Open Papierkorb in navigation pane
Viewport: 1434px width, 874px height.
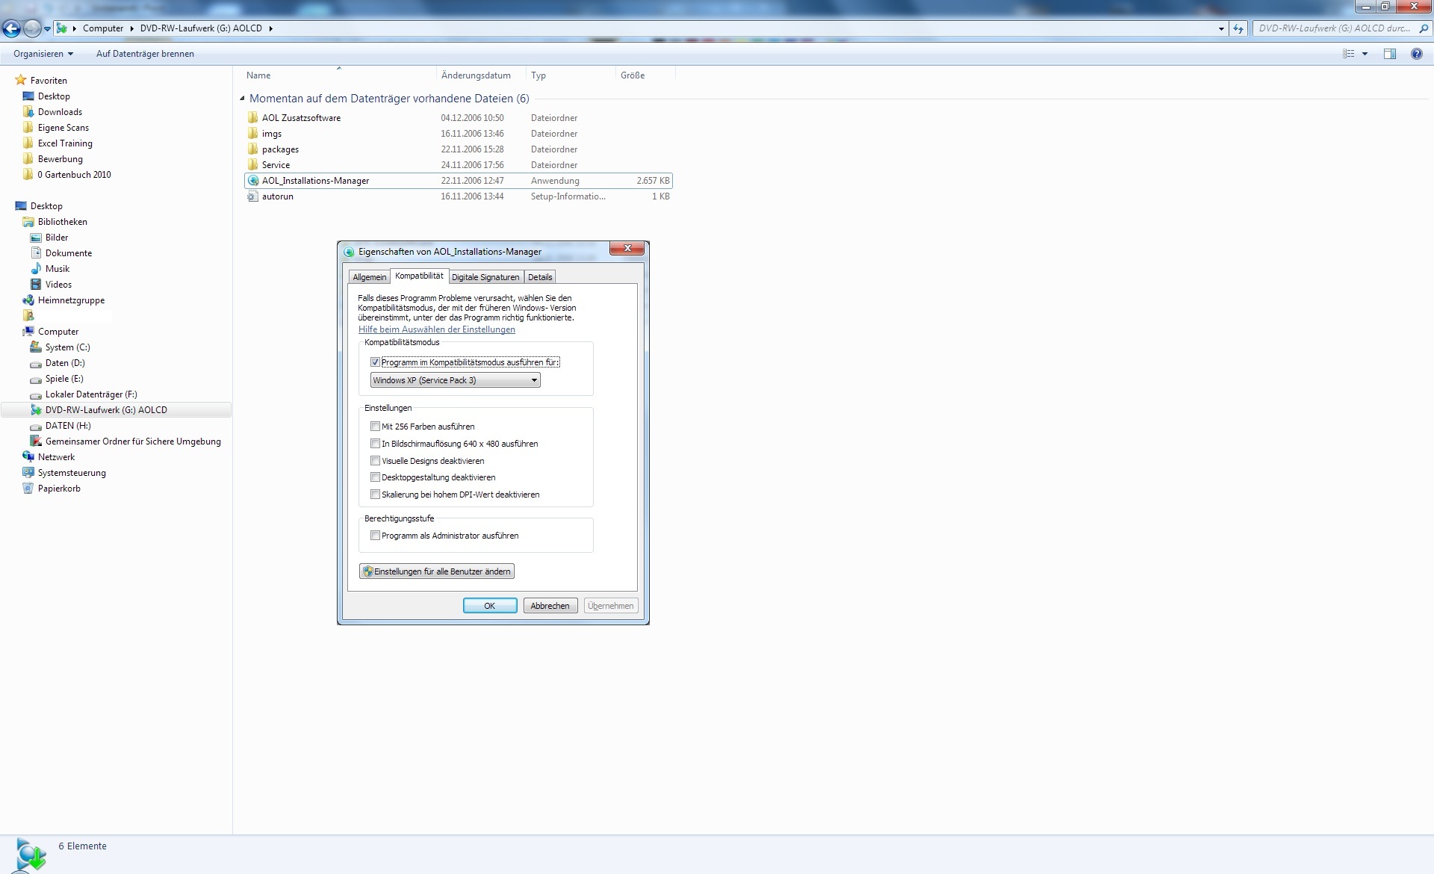click(x=59, y=489)
